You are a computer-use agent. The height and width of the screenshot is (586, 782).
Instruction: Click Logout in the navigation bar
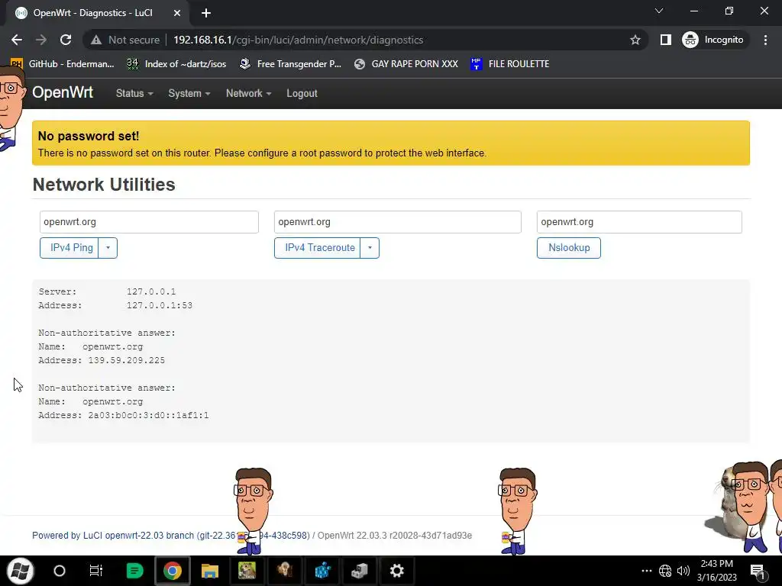click(x=302, y=93)
